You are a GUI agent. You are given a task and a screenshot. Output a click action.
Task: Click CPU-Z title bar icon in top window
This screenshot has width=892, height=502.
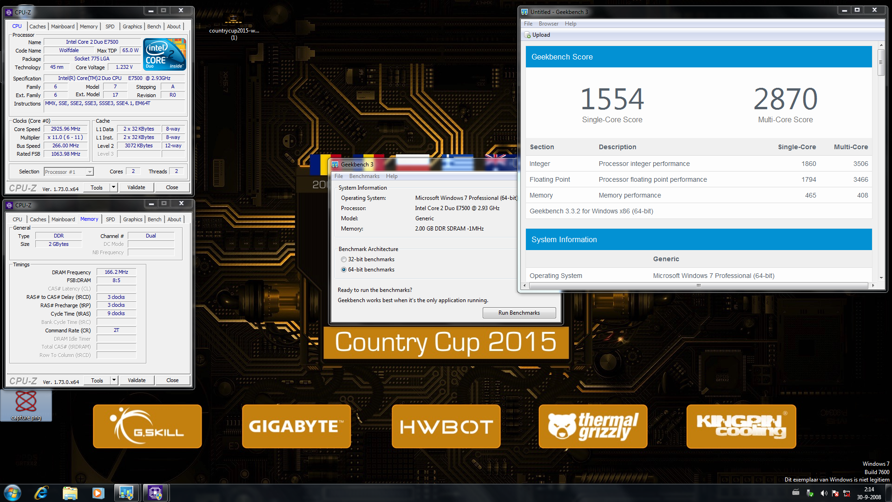[x=9, y=12]
